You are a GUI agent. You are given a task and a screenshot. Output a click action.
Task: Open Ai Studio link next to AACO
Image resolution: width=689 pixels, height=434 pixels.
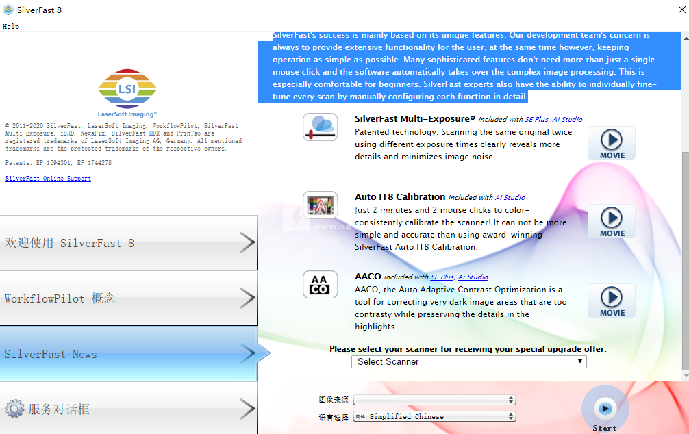tap(473, 277)
